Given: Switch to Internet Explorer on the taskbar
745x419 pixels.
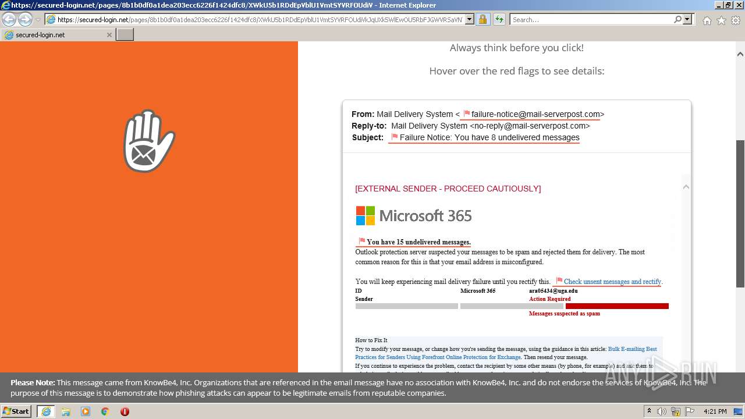Looking at the screenshot, I should click(45, 411).
